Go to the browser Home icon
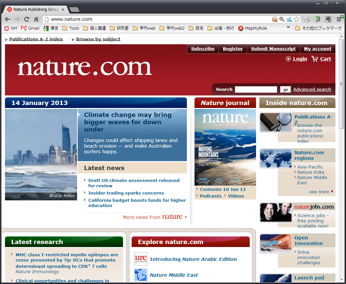Screen dimensions: 346x284 point(36,19)
